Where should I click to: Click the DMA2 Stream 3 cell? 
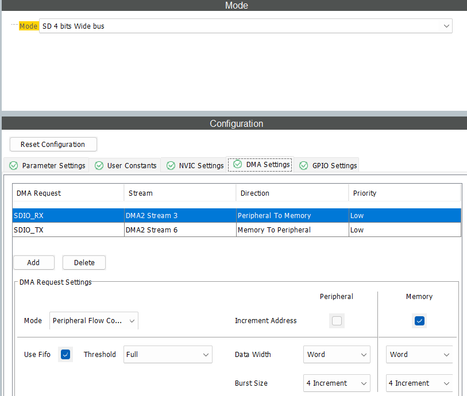180,215
